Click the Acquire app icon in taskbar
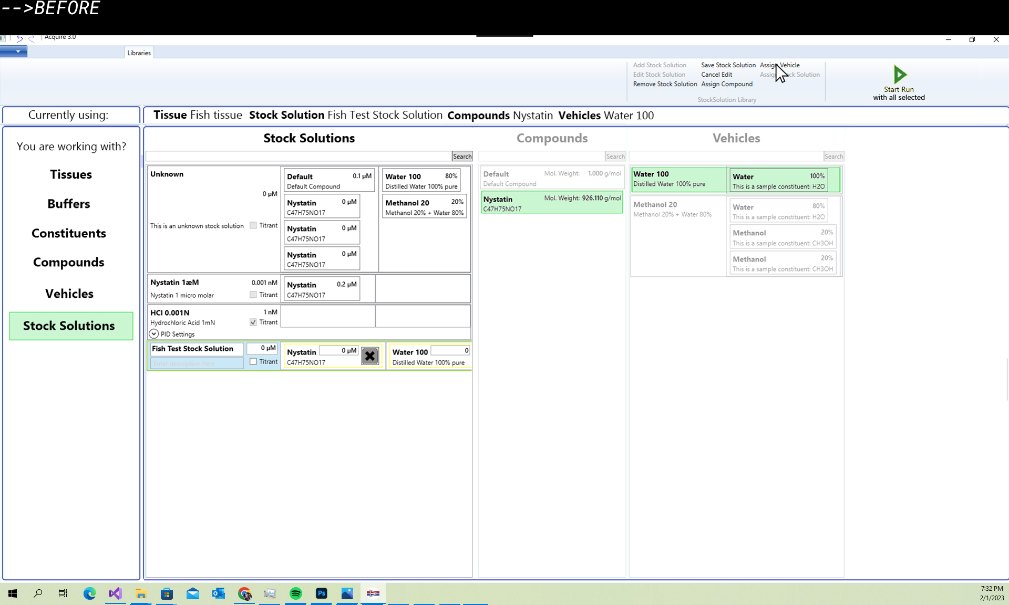 click(373, 593)
